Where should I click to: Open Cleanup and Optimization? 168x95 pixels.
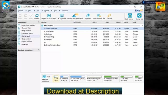tap(75, 17)
